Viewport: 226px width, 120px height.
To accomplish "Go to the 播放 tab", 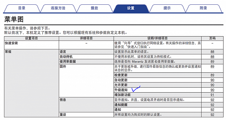I will [x=94, y=9].
